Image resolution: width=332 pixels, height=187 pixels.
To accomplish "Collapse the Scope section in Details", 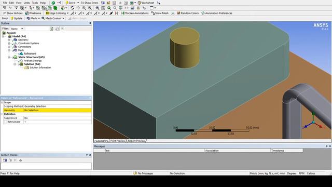I will (2, 102).
